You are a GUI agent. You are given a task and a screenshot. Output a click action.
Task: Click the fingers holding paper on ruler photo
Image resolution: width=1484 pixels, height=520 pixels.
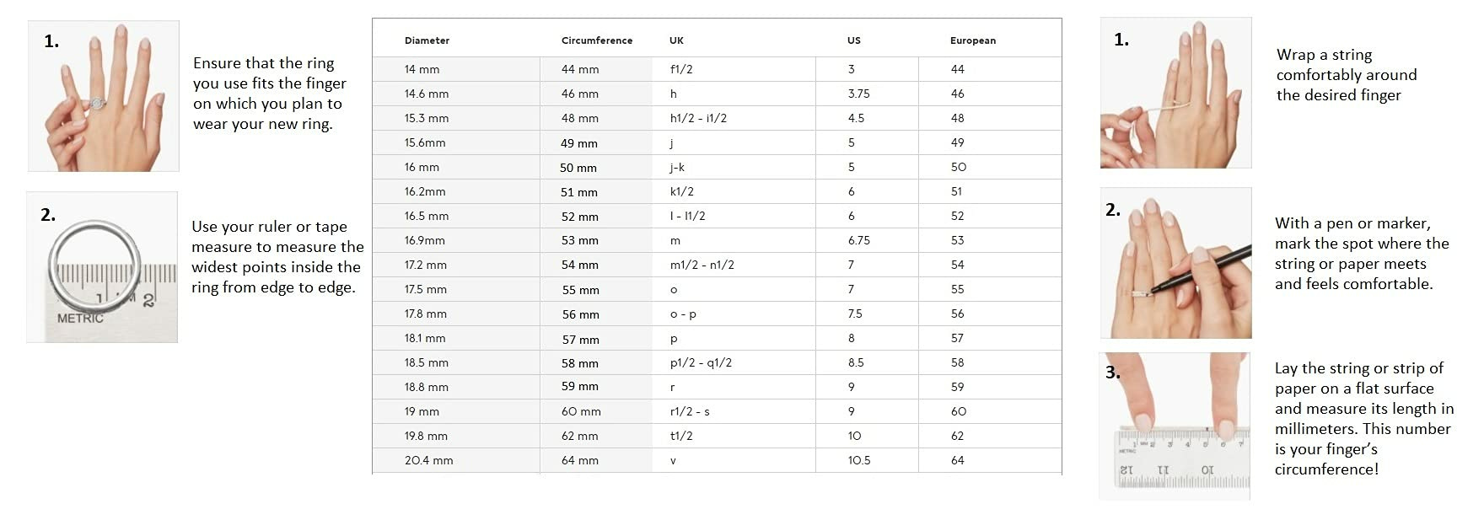(x=1175, y=426)
